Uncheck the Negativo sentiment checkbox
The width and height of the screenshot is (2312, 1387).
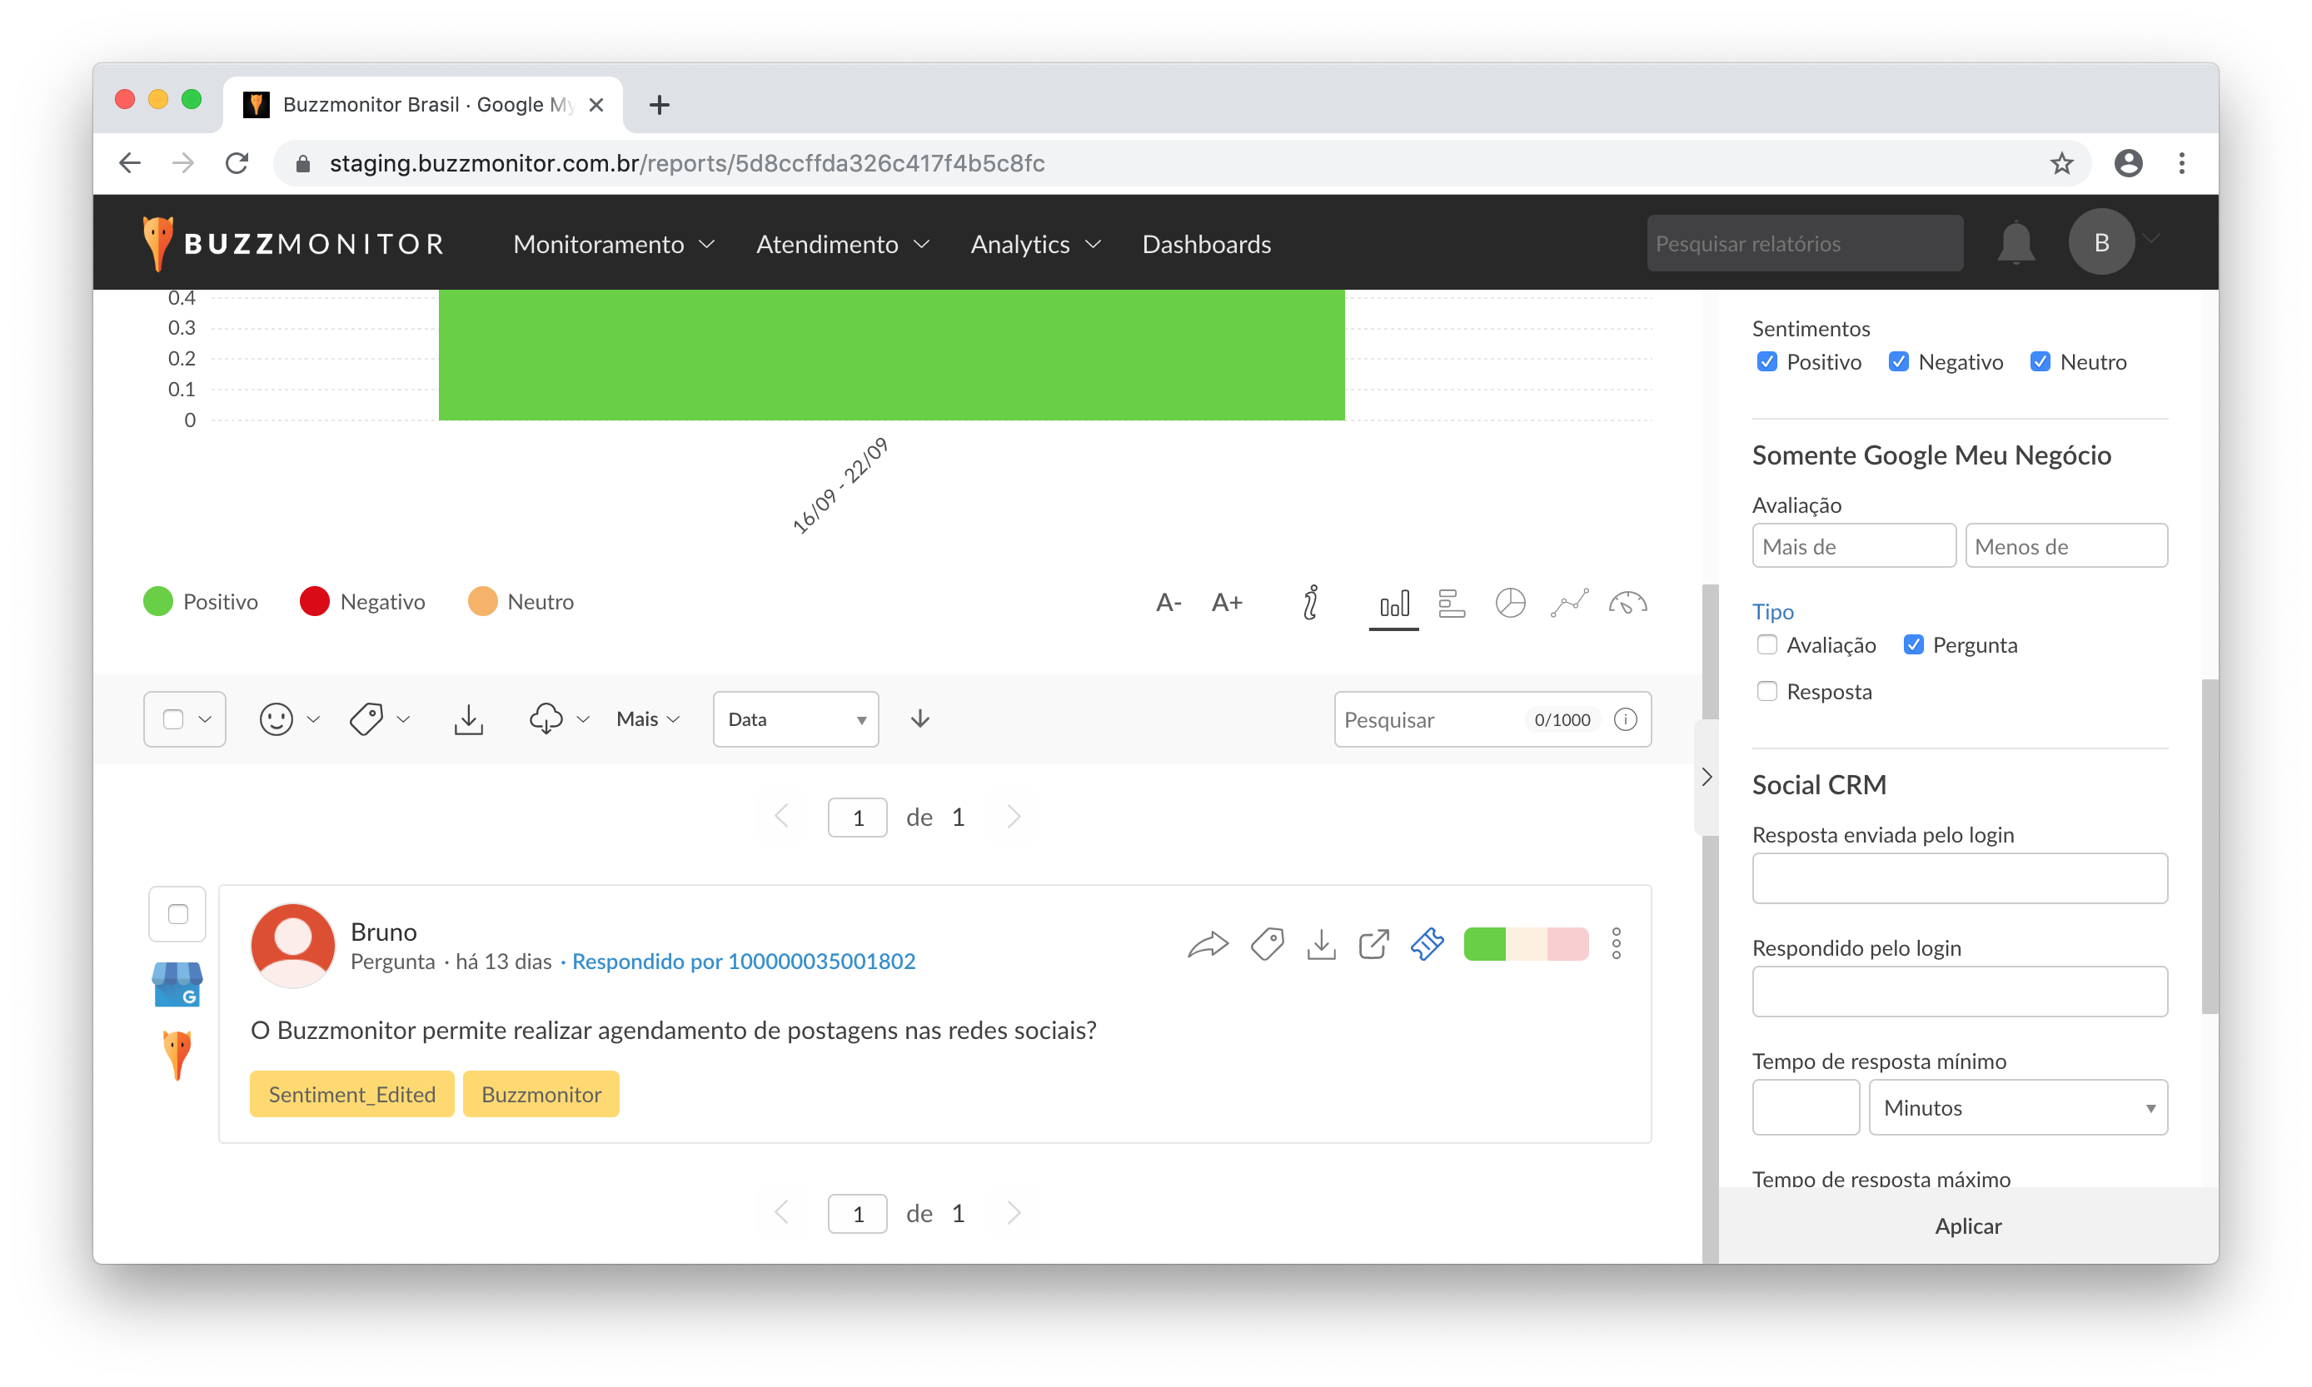(1898, 361)
